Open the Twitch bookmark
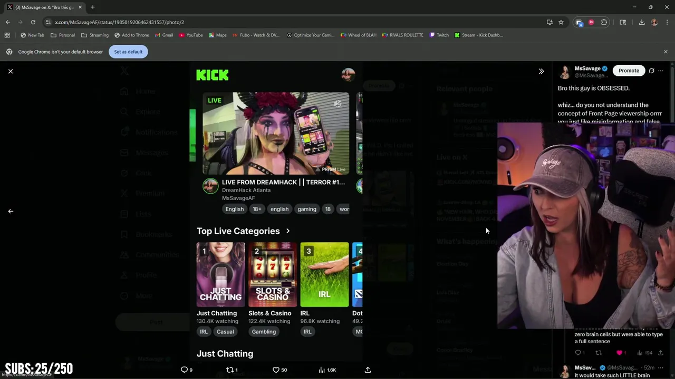This screenshot has width=675, height=379. coord(439,35)
